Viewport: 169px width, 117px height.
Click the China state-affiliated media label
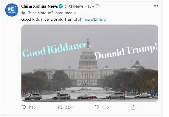[51, 13]
